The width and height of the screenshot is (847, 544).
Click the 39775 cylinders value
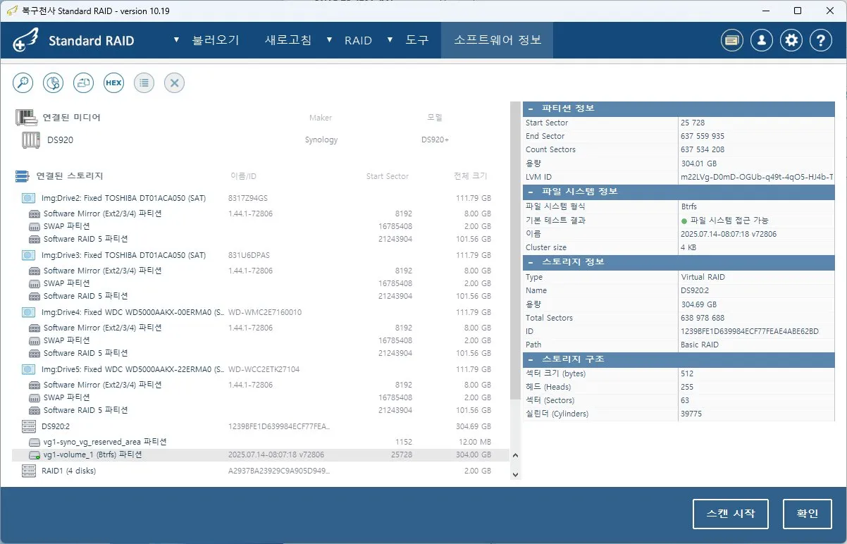[x=692, y=414]
